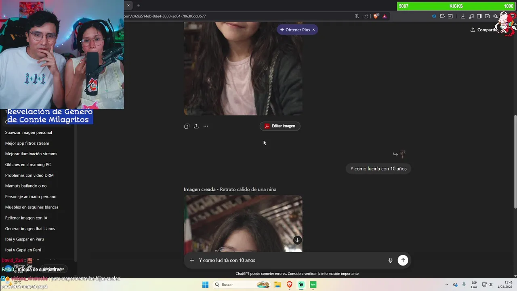Click 'Y como luciría con 10 años' message bubble
The height and width of the screenshot is (291, 517).
tap(378, 169)
